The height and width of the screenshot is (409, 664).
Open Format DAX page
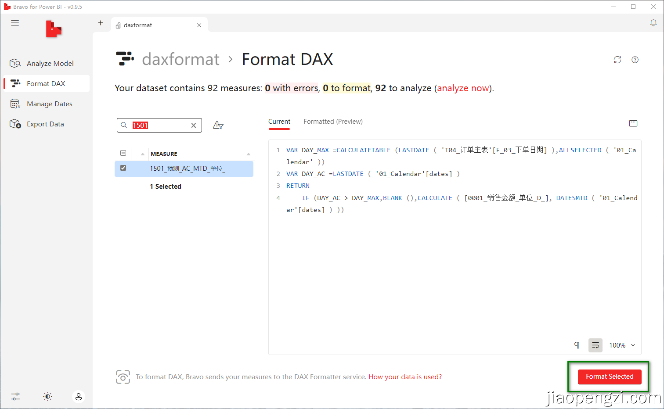click(47, 83)
